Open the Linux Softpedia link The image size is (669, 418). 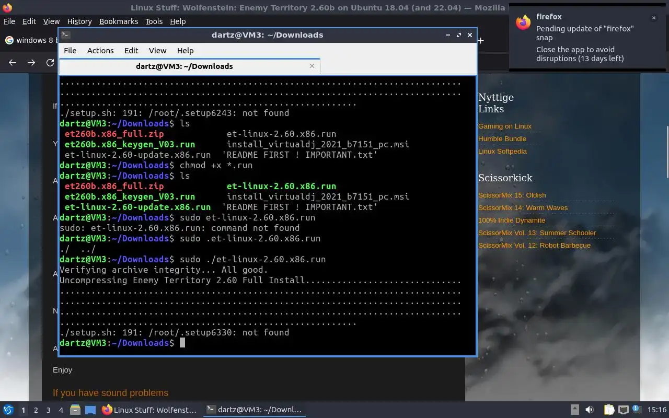click(x=502, y=151)
